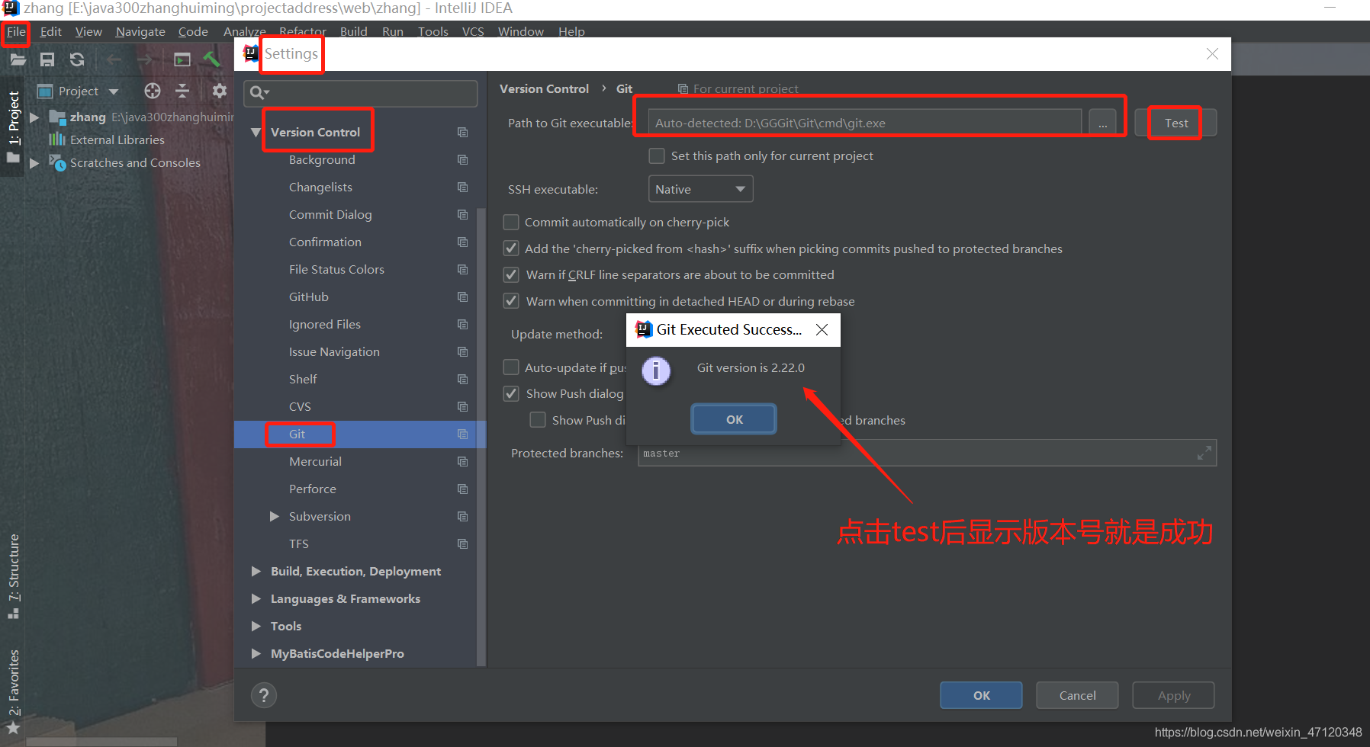Click the Synchronize refresh toolbar icon
Viewport: 1370px width, 747px height.
point(77,59)
